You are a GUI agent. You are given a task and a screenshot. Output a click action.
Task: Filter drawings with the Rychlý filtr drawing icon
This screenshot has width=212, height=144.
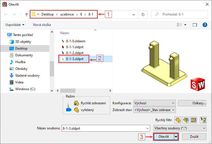coord(194,120)
